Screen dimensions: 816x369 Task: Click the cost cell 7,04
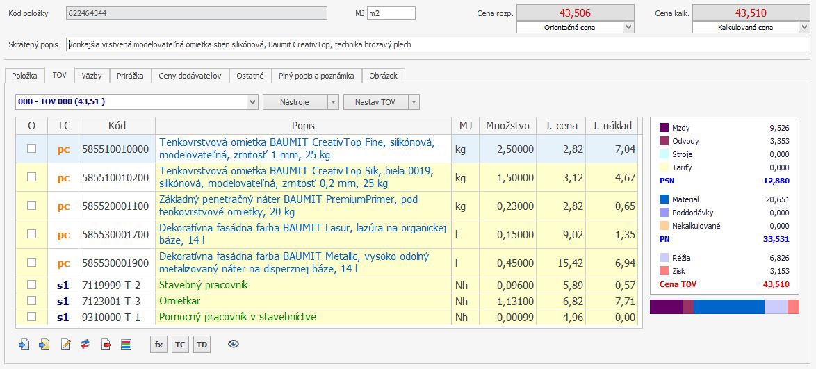click(612, 149)
